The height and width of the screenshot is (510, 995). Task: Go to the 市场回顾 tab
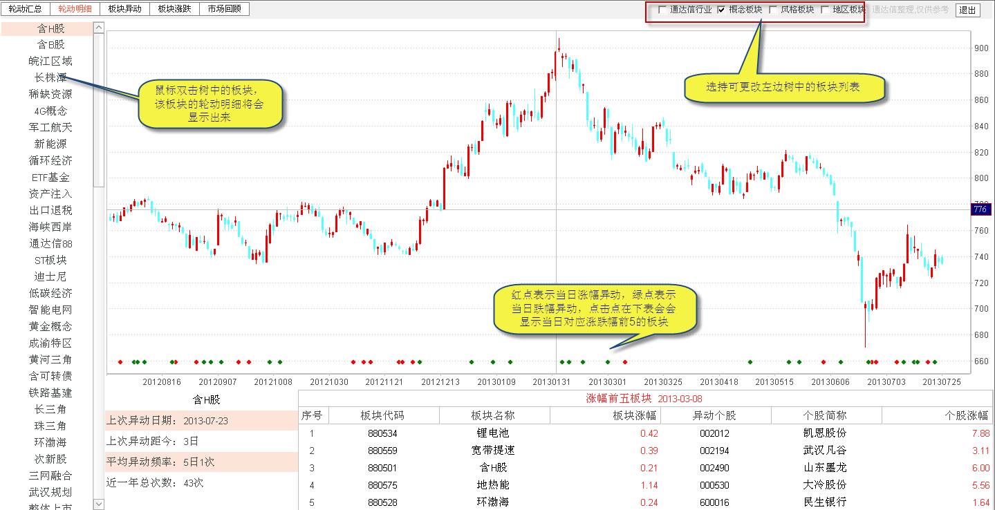tap(224, 9)
